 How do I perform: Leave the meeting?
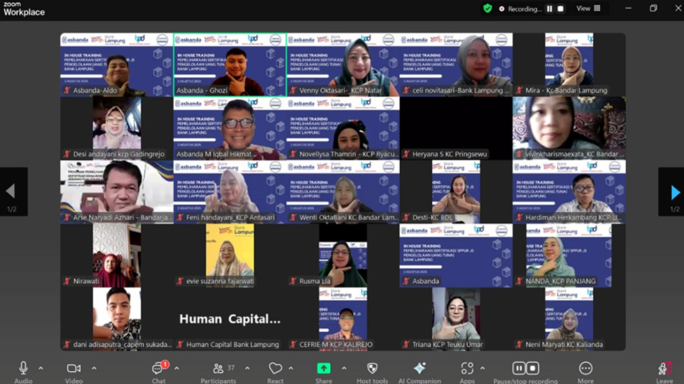point(665,369)
